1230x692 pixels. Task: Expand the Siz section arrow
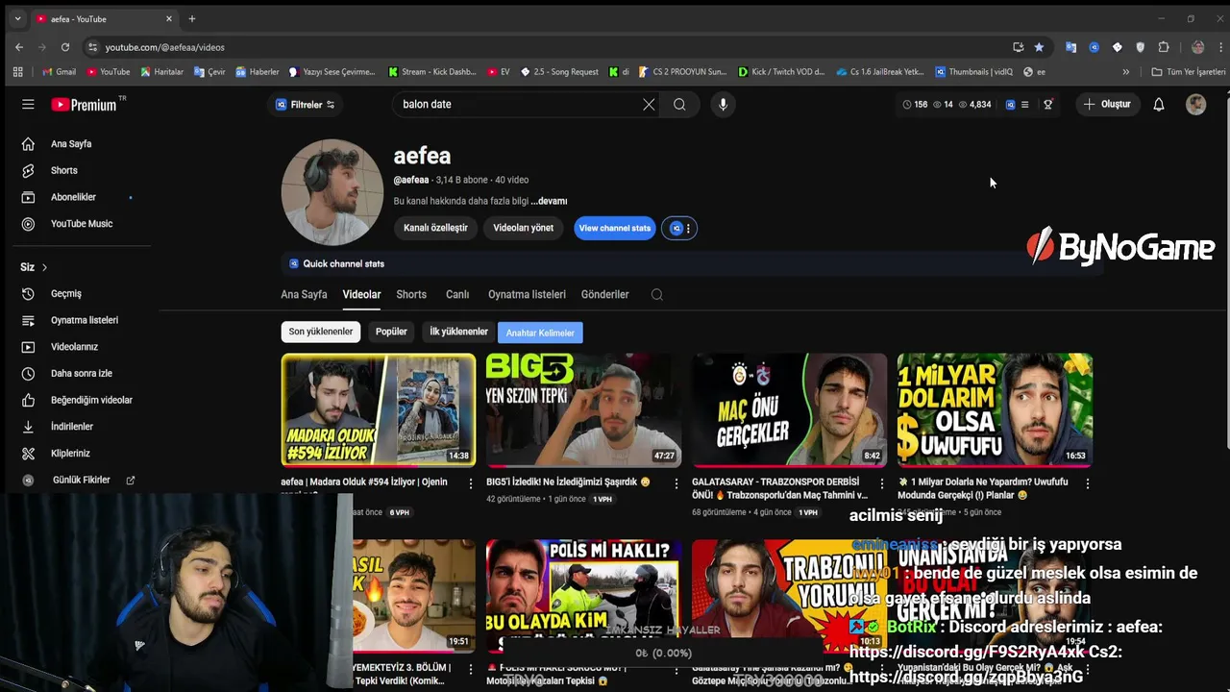[44, 267]
